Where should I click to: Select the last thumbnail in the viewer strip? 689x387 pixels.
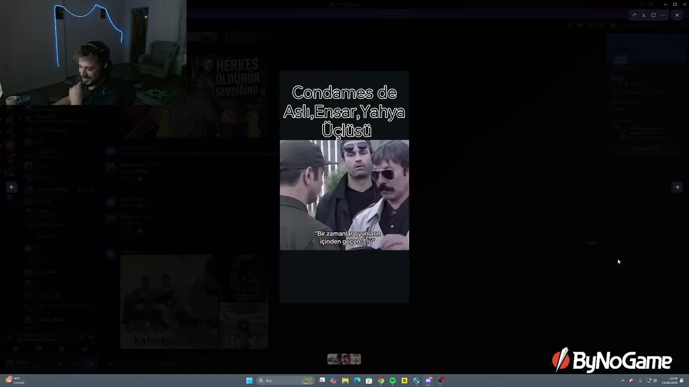tap(355, 359)
